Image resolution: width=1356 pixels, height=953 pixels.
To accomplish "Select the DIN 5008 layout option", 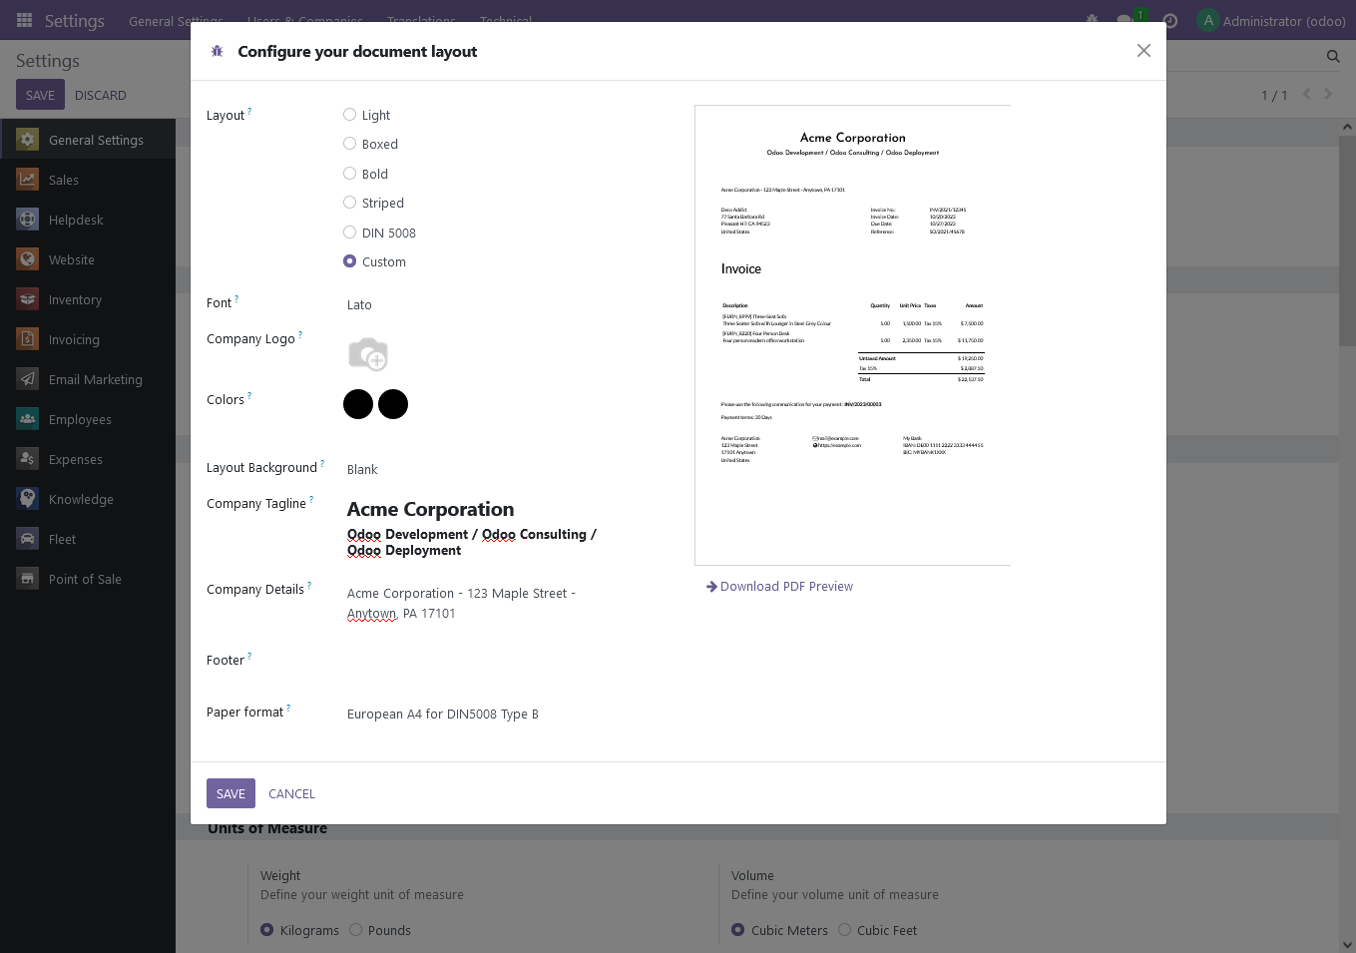I will [350, 232].
